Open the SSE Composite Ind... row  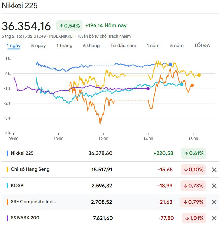click(110, 202)
